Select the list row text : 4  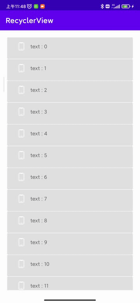(x=70, y=135)
